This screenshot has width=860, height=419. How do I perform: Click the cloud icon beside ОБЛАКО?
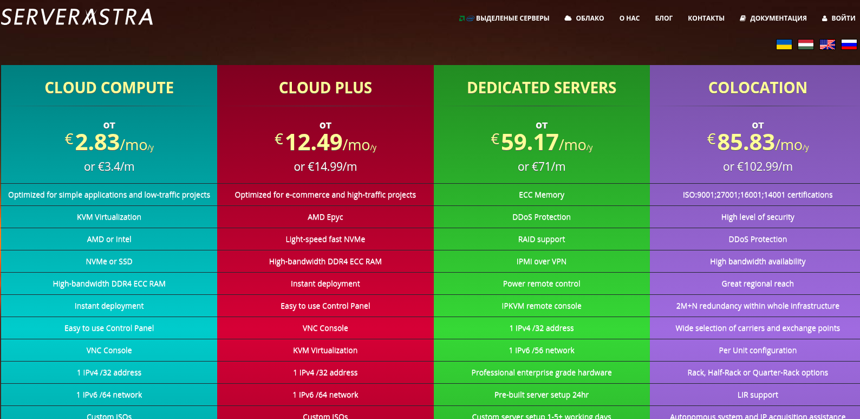568,18
